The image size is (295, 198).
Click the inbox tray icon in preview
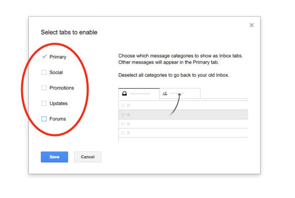(x=124, y=93)
